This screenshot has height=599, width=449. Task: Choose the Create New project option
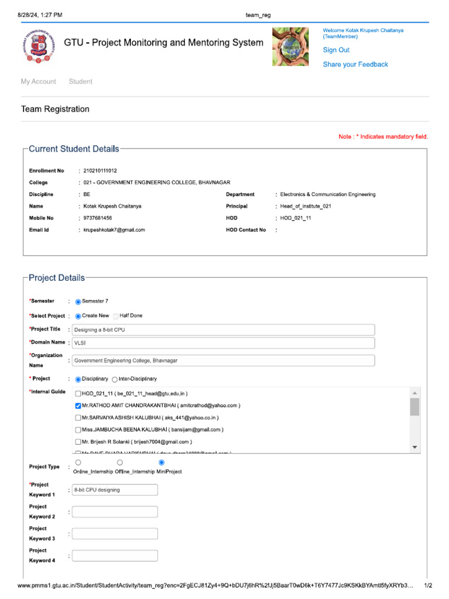(x=78, y=316)
